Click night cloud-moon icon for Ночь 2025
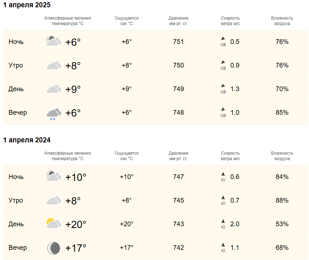The width and height of the screenshot is (309, 260). point(54,41)
